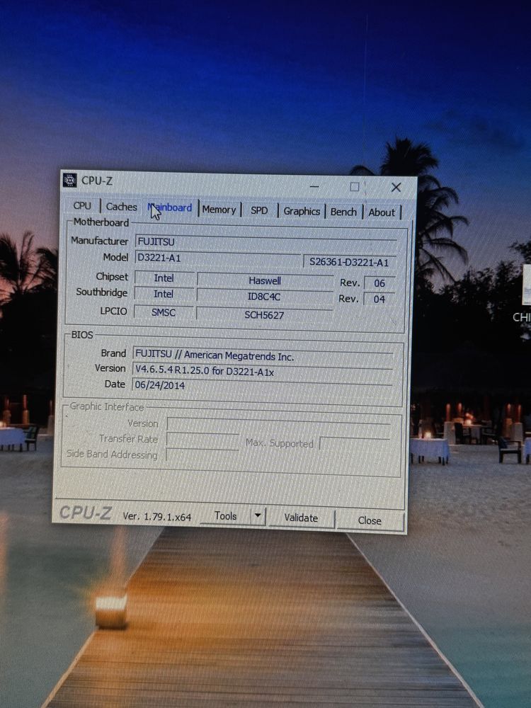
Task: Switch to the SPD tab
Action: click(x=259, y=210)
